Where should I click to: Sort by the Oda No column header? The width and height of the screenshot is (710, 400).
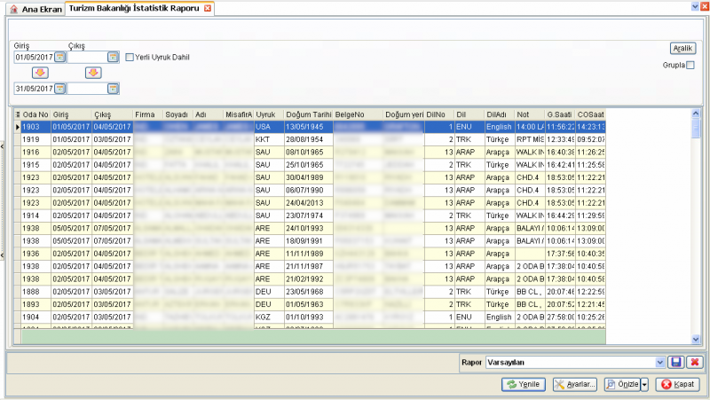[35, 114]
